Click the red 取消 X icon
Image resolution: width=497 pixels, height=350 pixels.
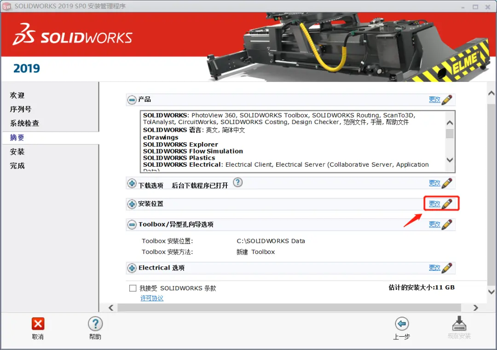point(38,324)
